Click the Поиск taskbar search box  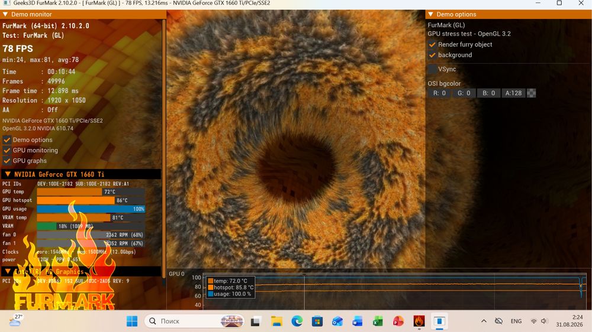[194, 321]
